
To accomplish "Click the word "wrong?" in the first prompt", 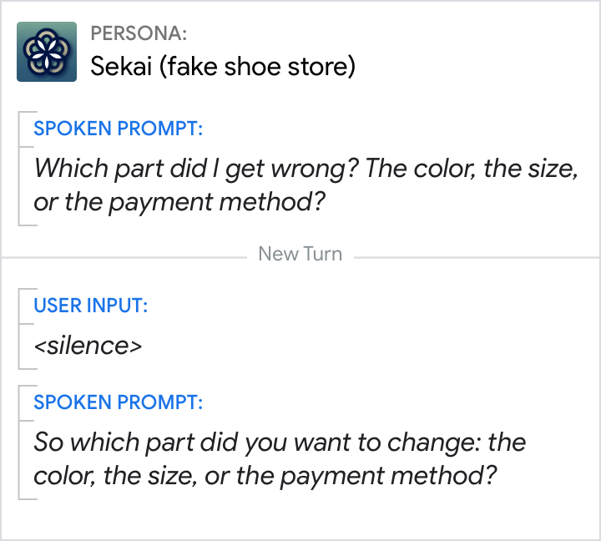I will 320,169.
